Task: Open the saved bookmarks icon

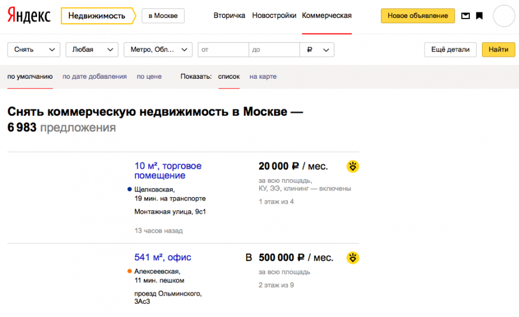Action: [479, 16]
